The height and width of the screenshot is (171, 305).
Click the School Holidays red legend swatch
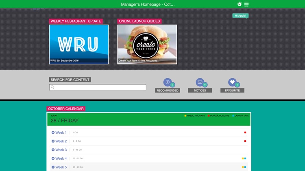(209, 116)
